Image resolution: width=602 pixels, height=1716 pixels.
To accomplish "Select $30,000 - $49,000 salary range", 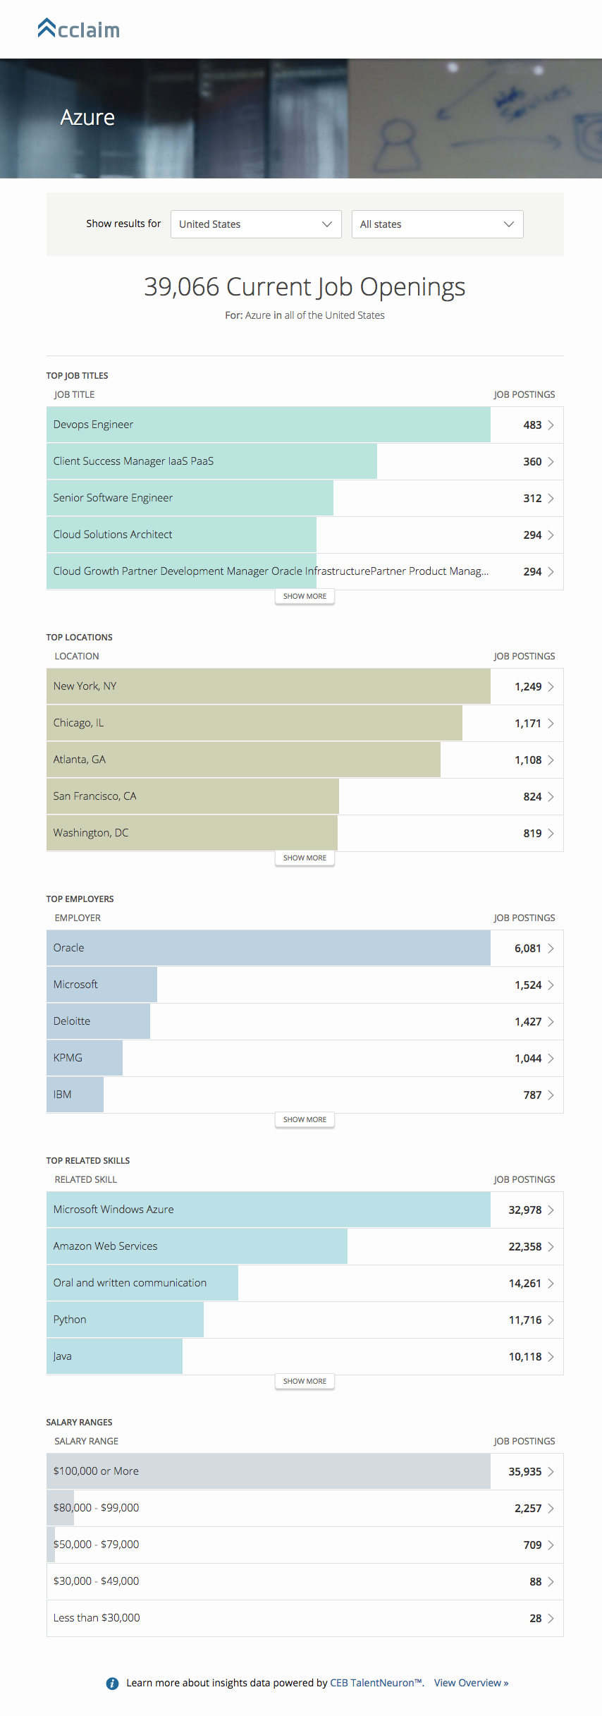I will (96, 1581).
